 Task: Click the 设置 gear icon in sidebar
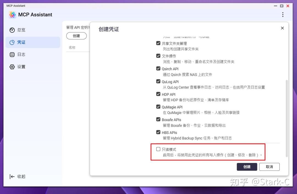[12, 67]
